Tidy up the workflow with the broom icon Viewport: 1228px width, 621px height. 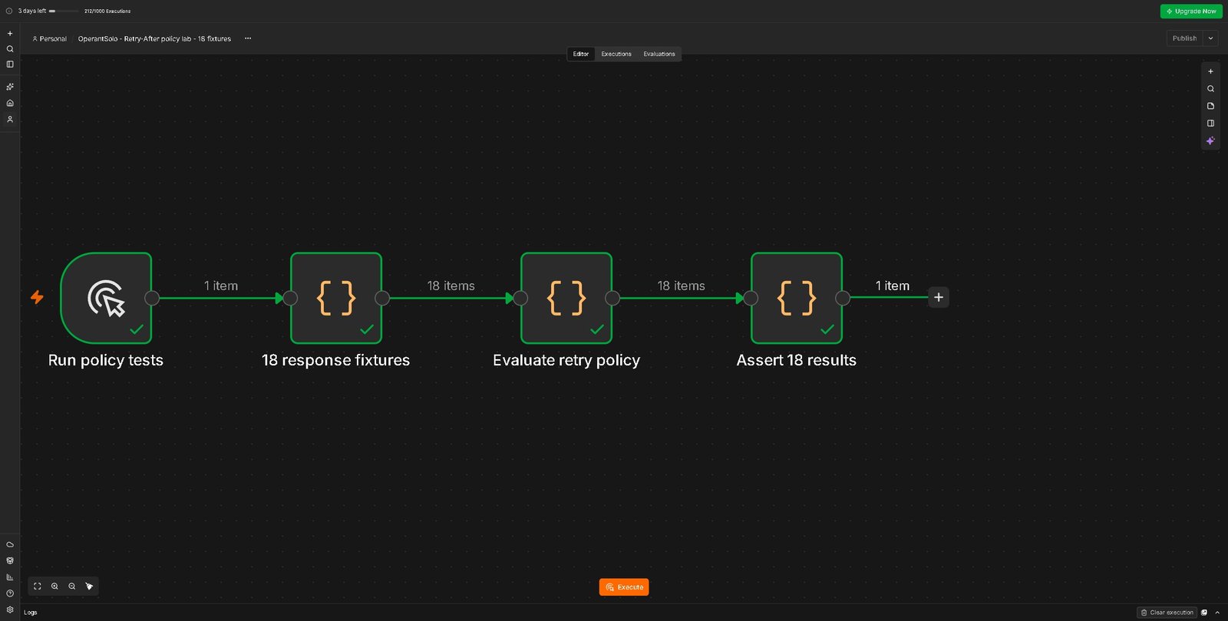coord(89,586)
